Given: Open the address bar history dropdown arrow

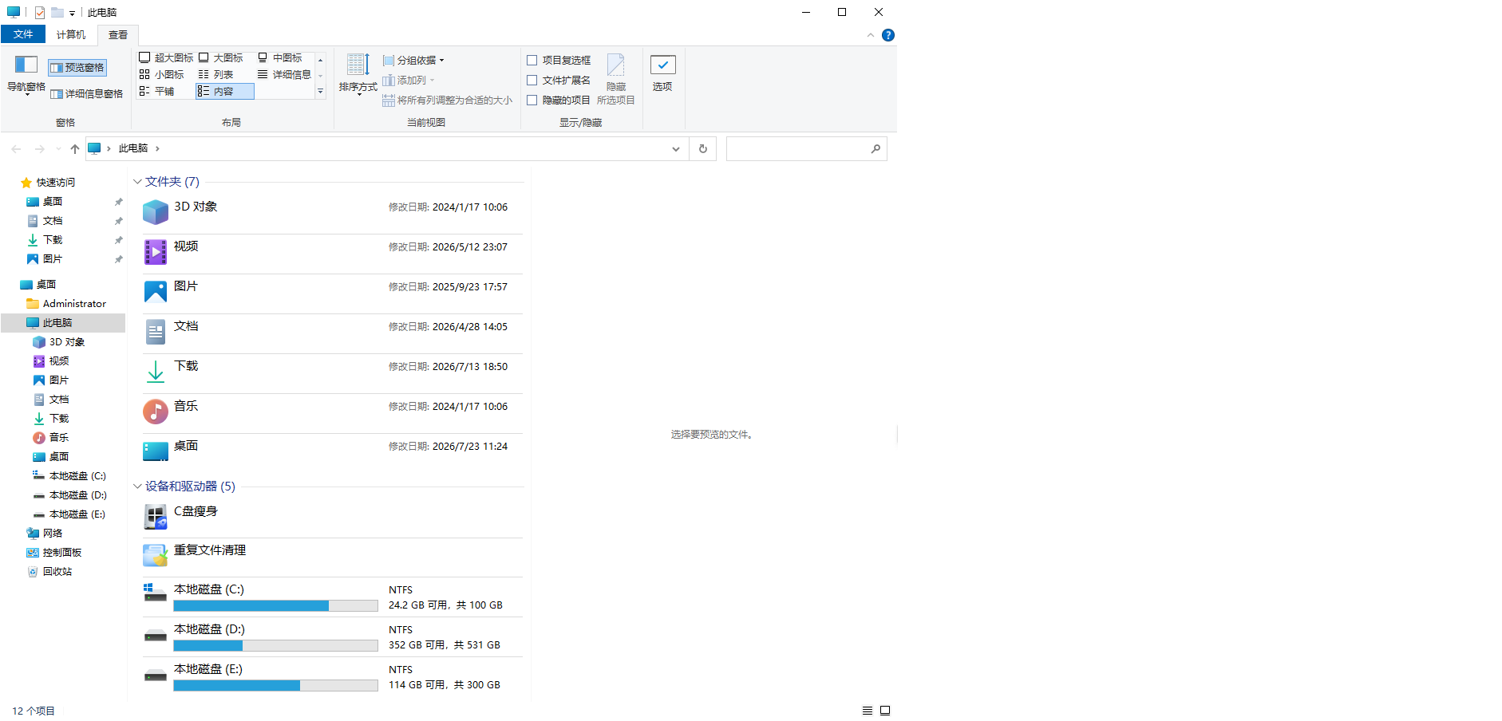Looking at the screenshot, I should pyautogui.click(x=676, y=148).
